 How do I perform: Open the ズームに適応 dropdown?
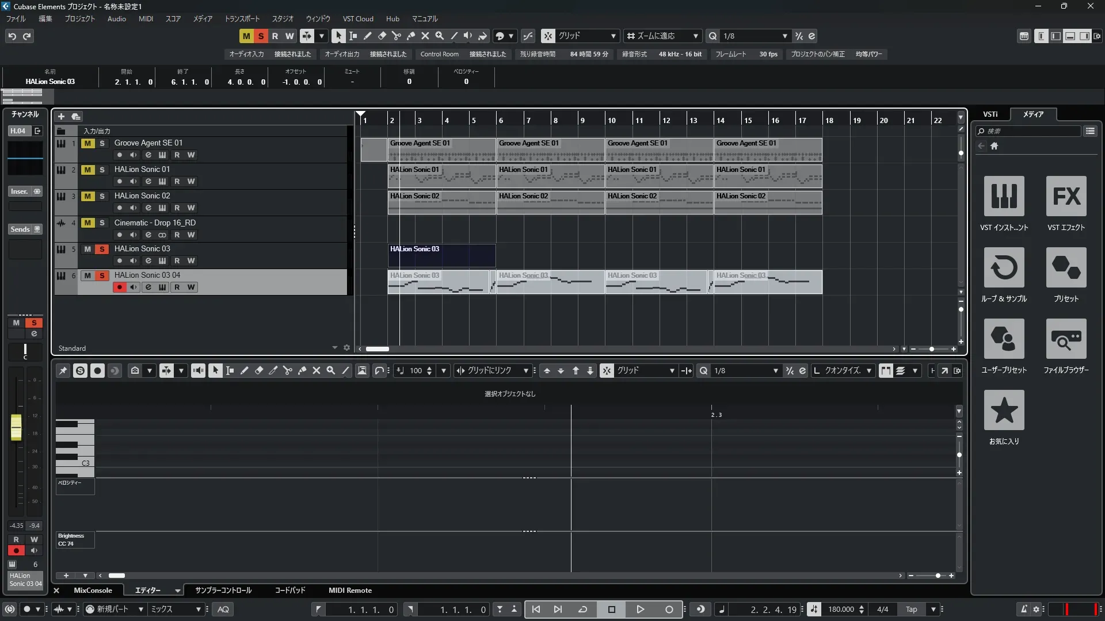pyautogui.click(x=695, y=36)
